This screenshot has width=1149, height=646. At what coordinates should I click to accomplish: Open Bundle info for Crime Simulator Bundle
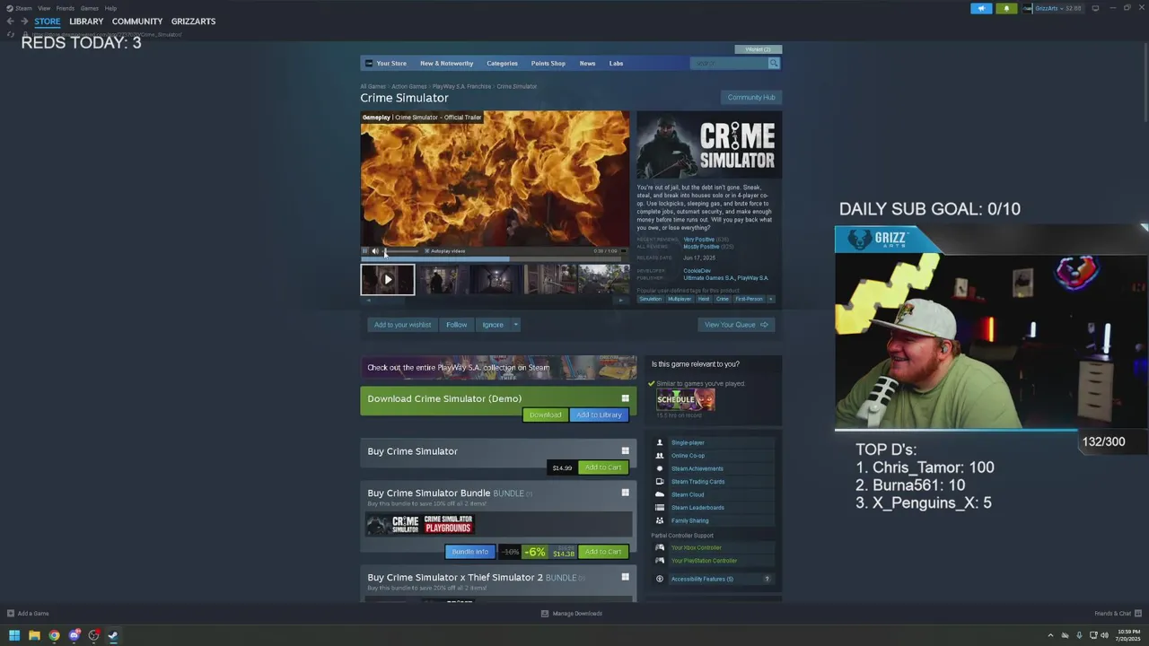(470, 552)
